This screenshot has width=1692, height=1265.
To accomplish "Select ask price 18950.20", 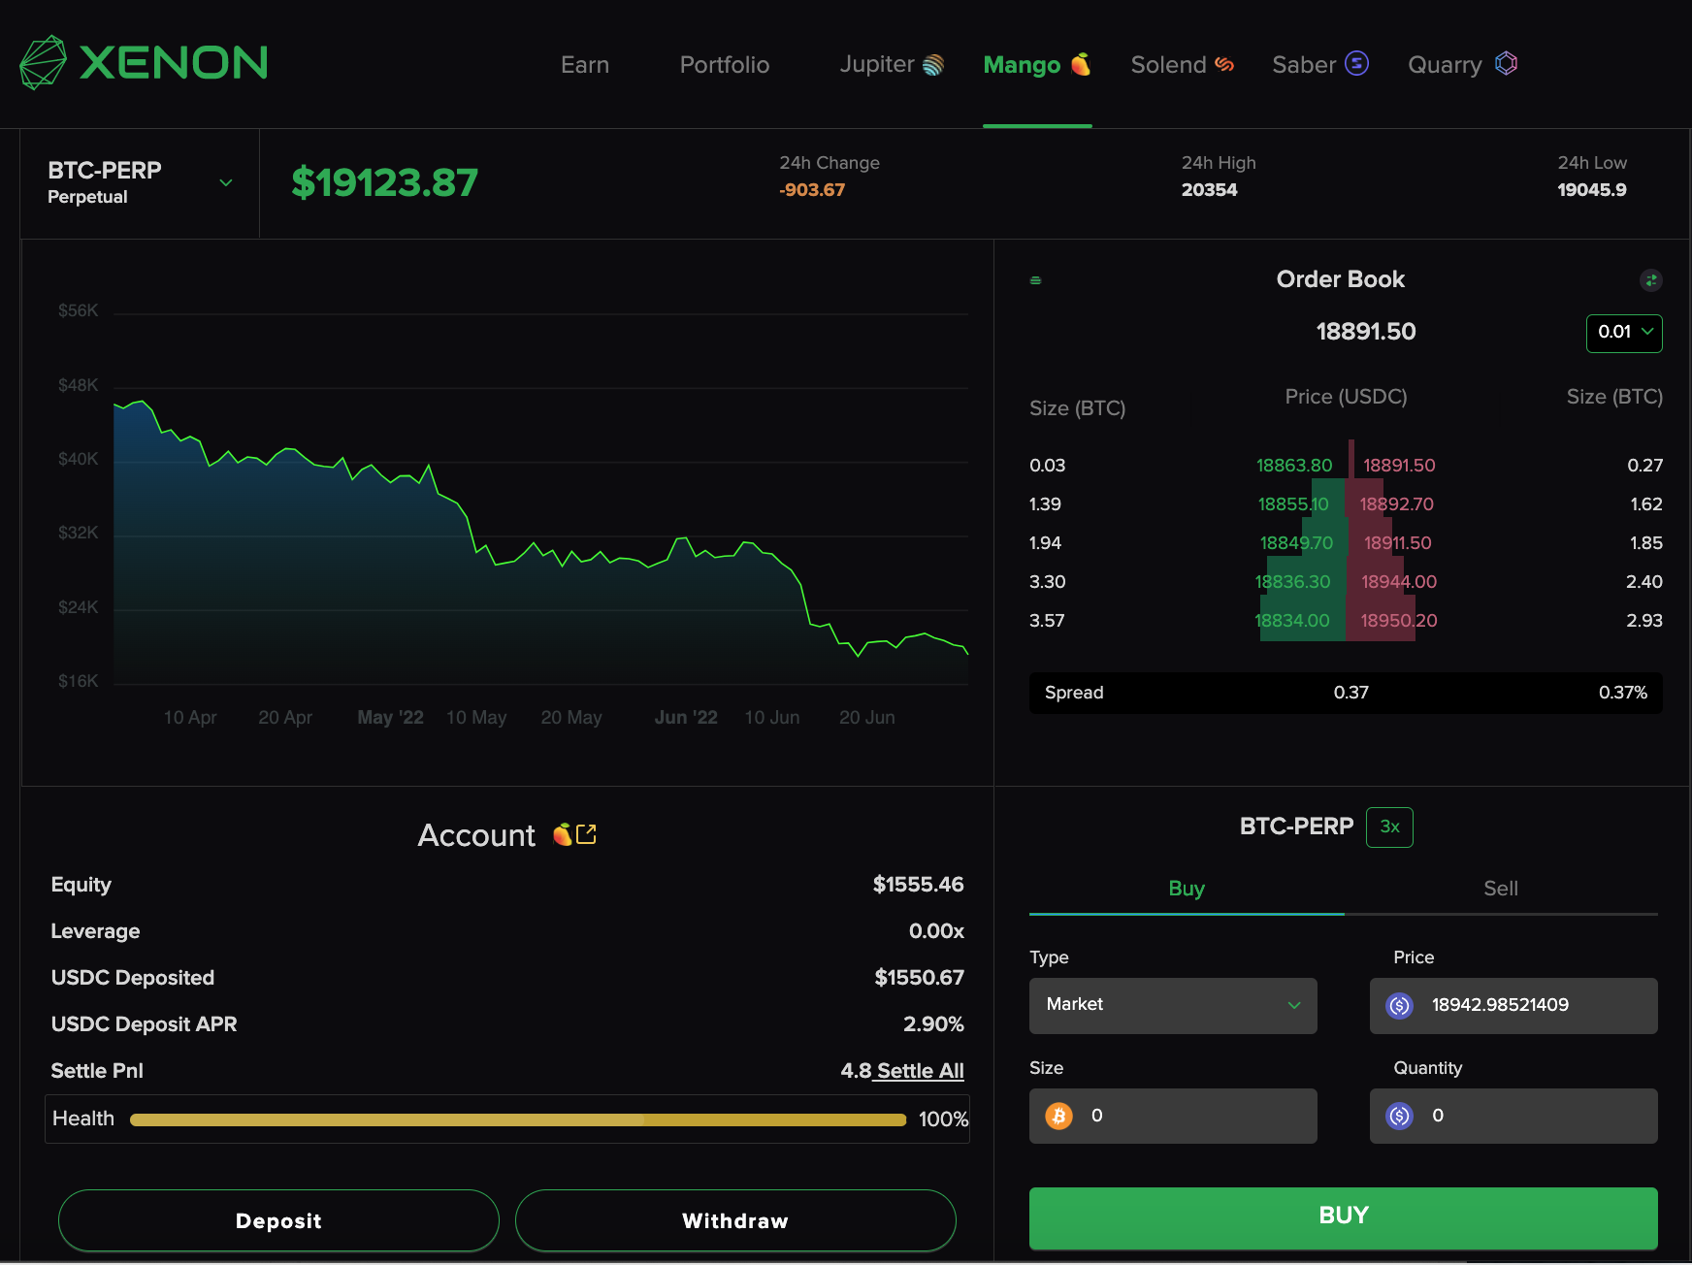I will [1399, 621].
